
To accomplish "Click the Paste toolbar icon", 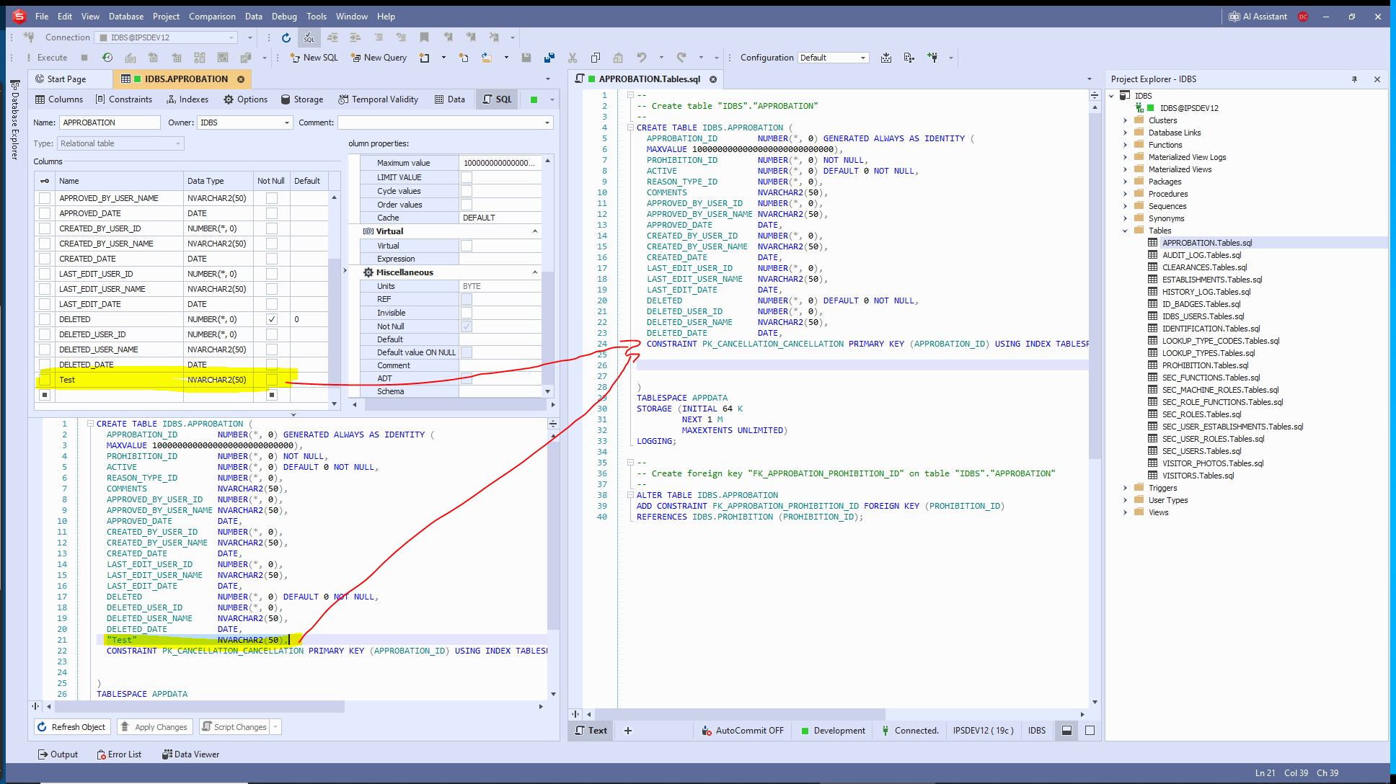I will click(x=618, y=58).
